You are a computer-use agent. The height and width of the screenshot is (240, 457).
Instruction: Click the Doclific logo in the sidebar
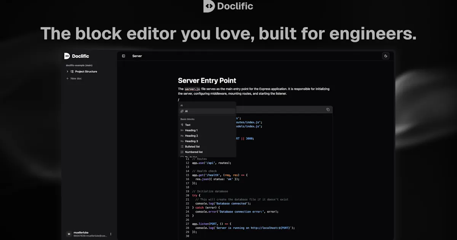pos(77,56)
